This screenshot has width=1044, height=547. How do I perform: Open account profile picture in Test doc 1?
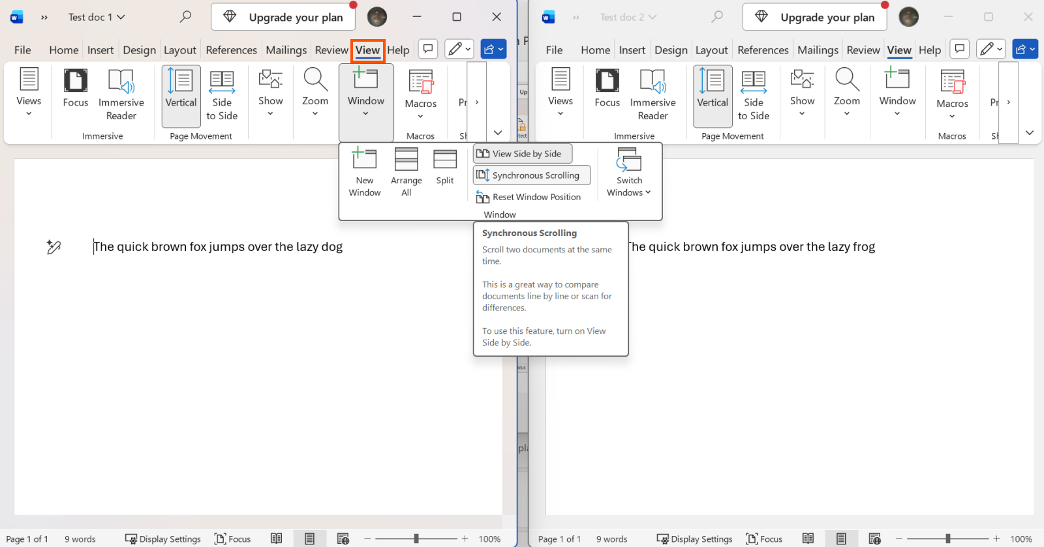point(377,17)
